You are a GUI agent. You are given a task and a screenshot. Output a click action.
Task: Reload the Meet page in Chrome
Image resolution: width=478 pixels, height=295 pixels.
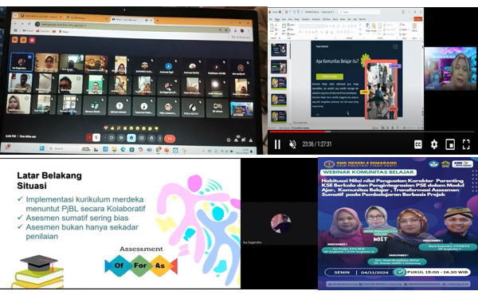coord(29,24)
